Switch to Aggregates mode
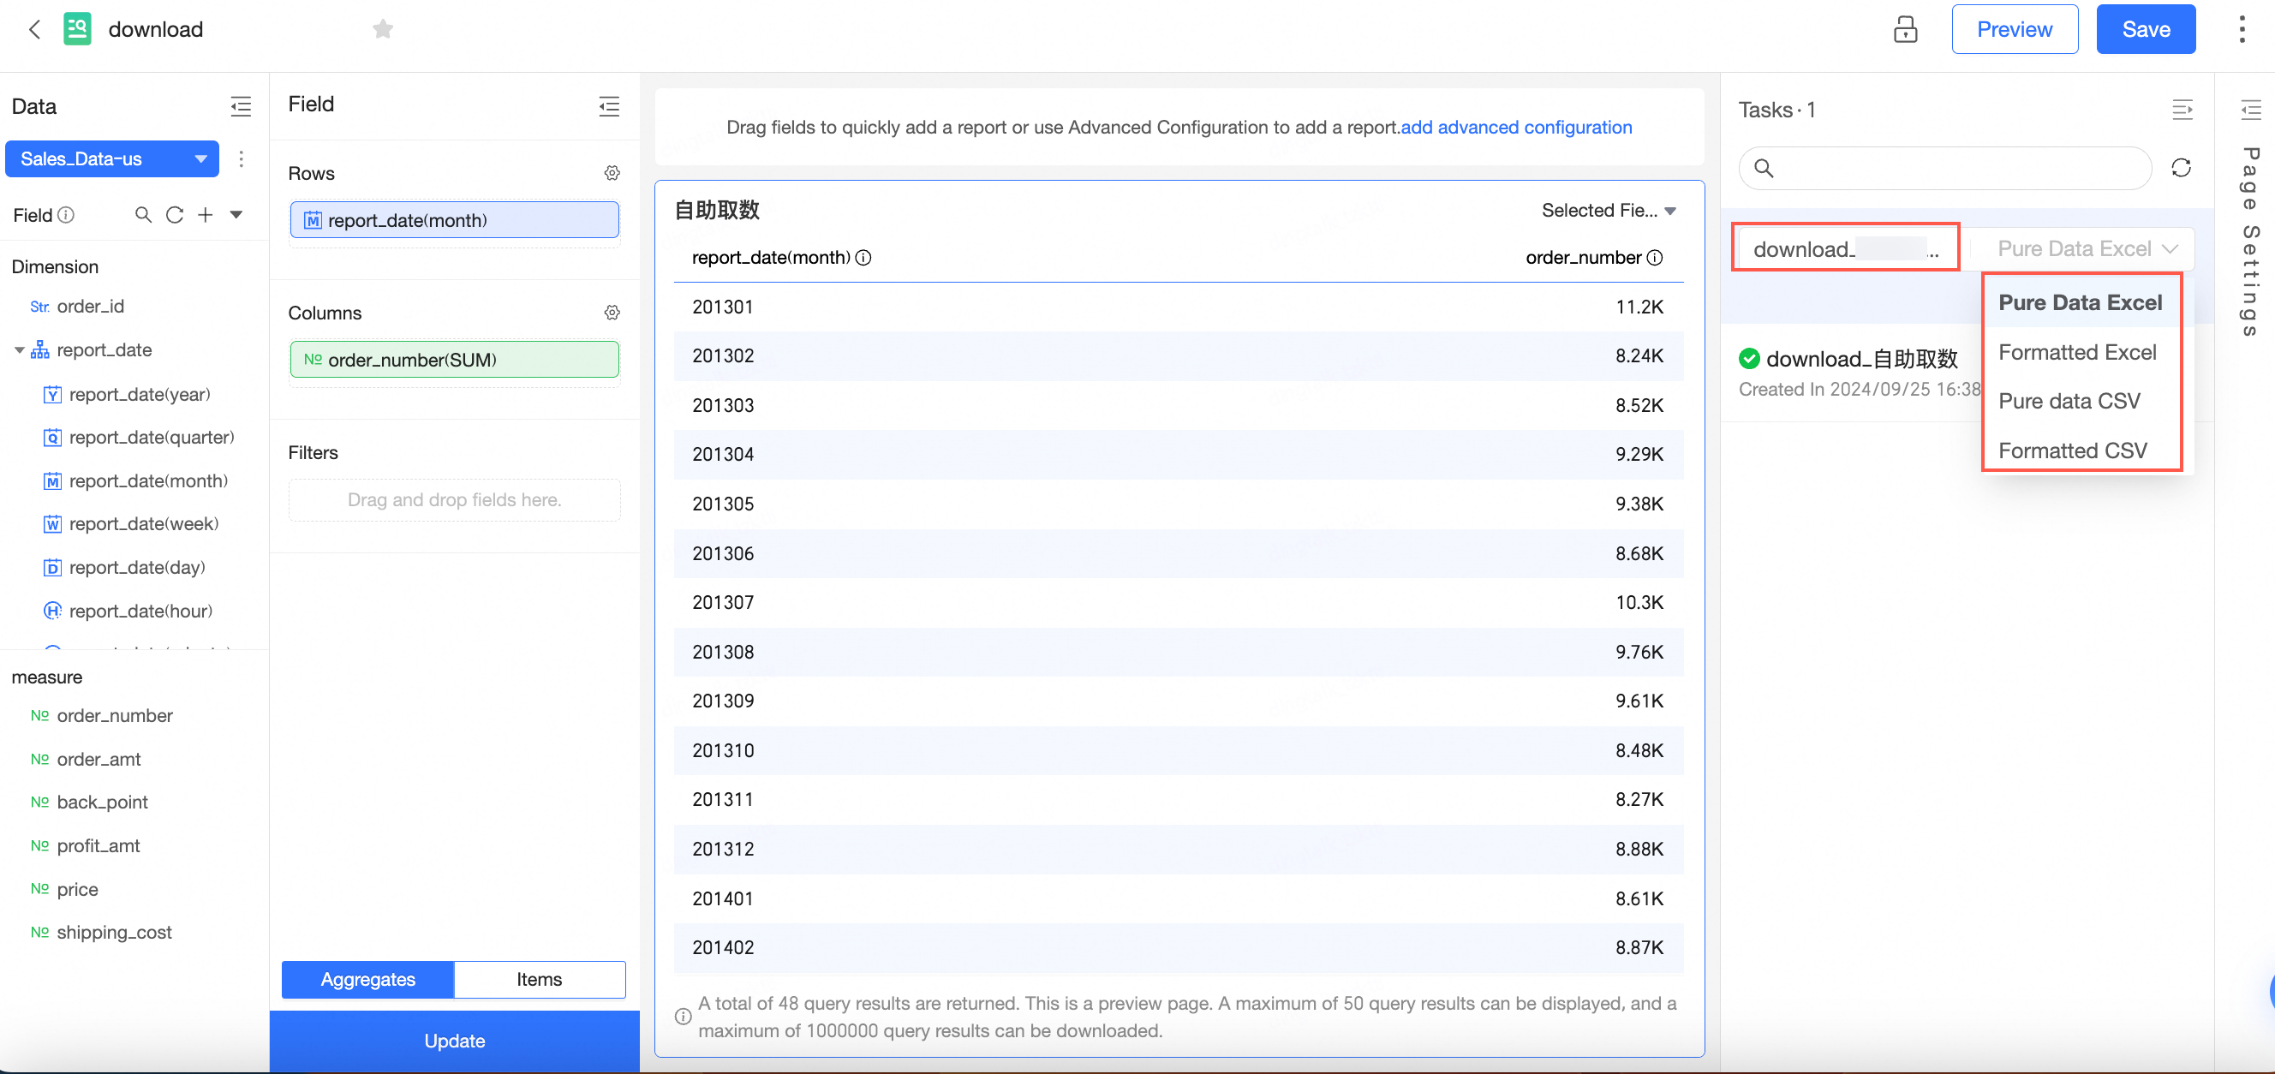 coord(367,980)
